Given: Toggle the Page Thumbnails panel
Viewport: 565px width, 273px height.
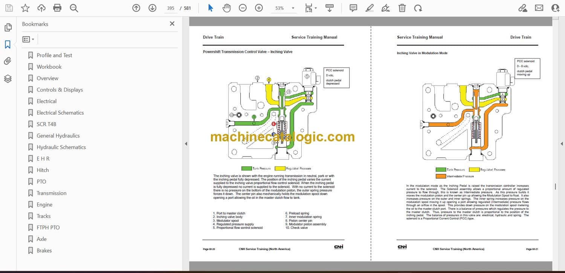Looking at the screenshot, I should pos(8,28).
